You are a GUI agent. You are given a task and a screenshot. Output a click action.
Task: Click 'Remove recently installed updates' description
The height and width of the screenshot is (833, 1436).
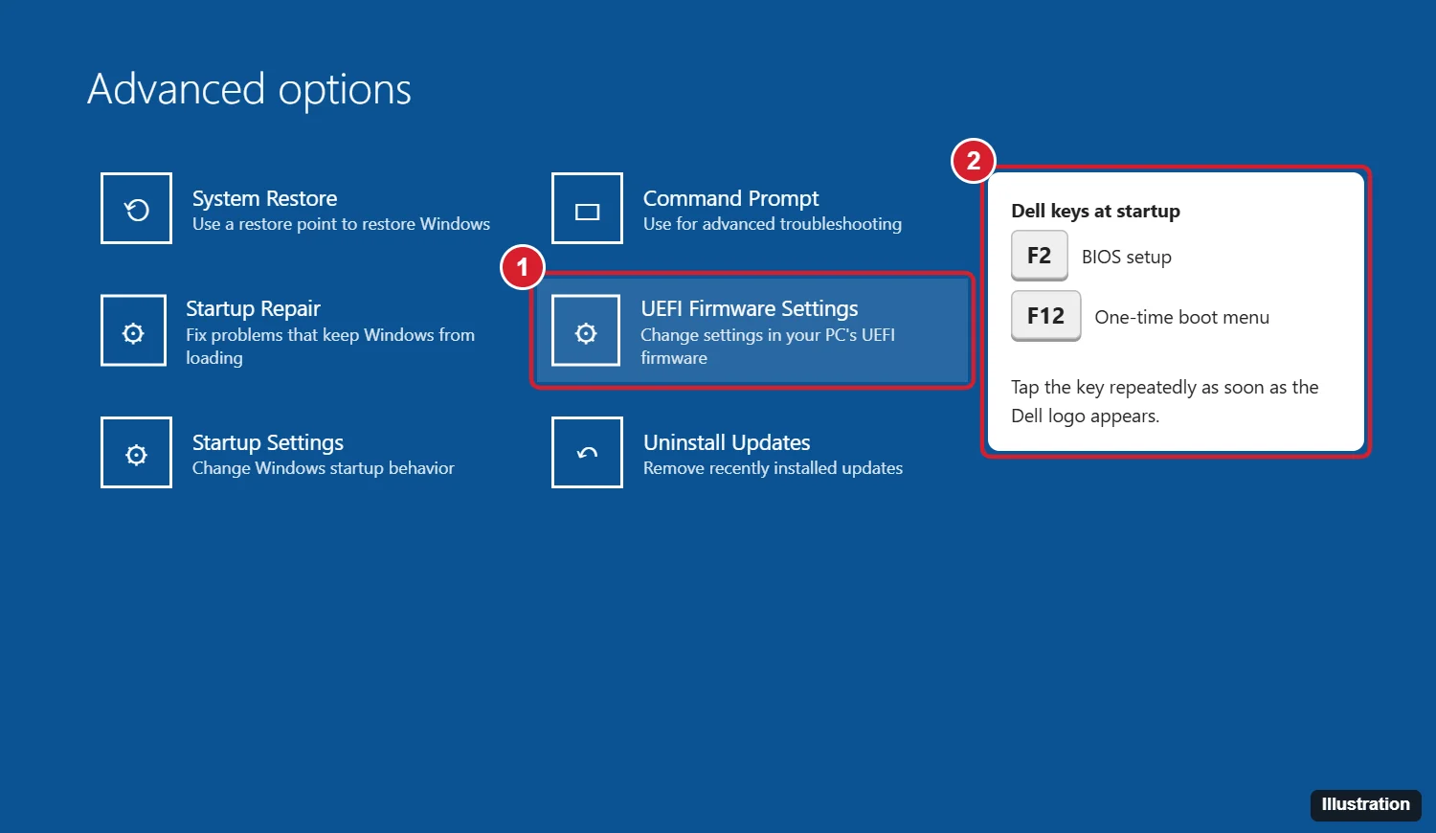[x=773, y=468]
